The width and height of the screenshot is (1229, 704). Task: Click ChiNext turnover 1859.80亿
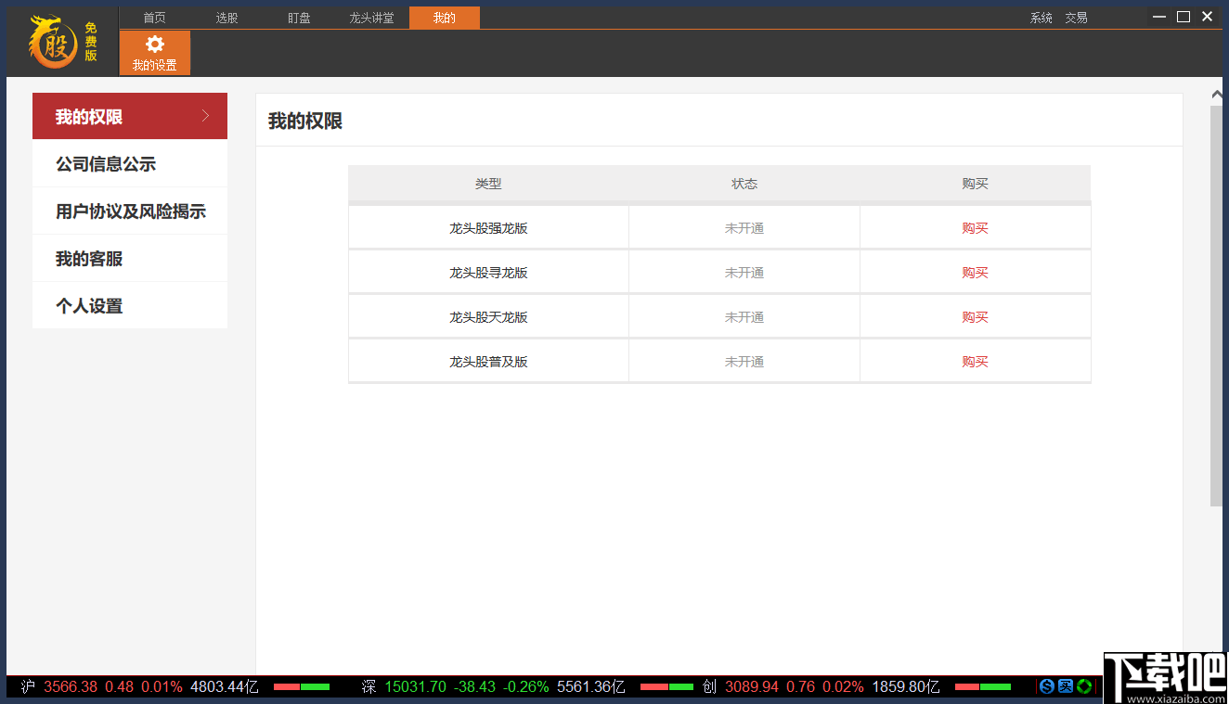906,687
